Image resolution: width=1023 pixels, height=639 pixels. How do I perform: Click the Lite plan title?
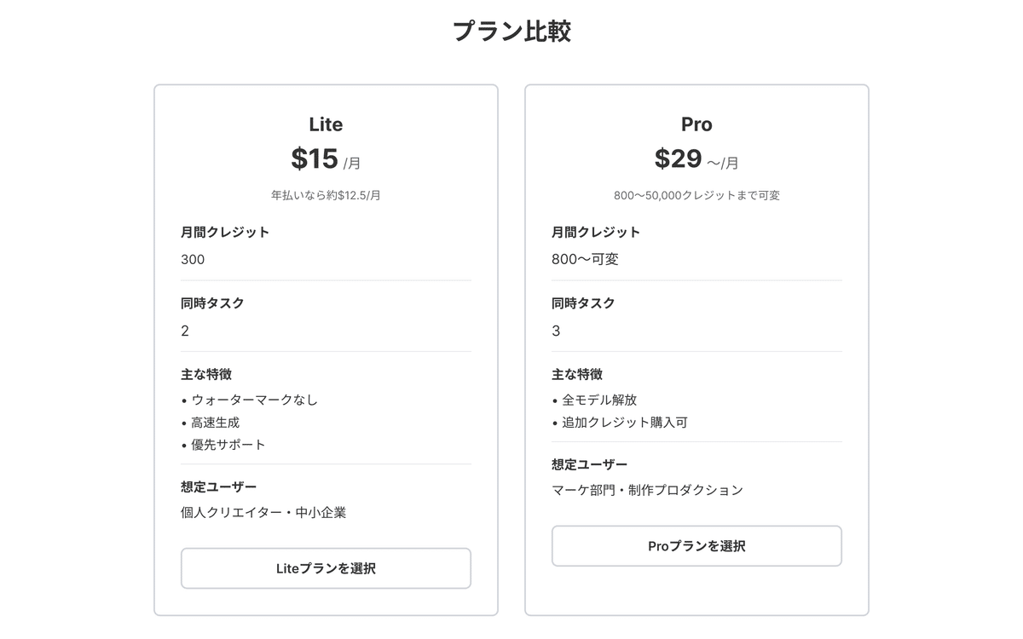point(326,124)
